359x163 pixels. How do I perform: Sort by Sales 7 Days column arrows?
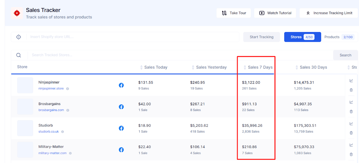(x=245, y=67)
